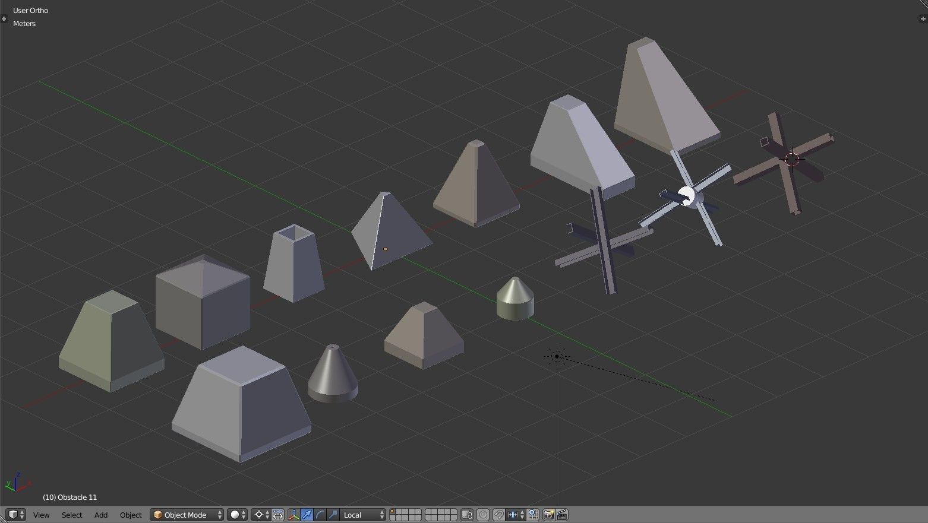Open the editor type selector cube icon
Viewport: 928px width, 523px height.
click(x=15, y=515)
